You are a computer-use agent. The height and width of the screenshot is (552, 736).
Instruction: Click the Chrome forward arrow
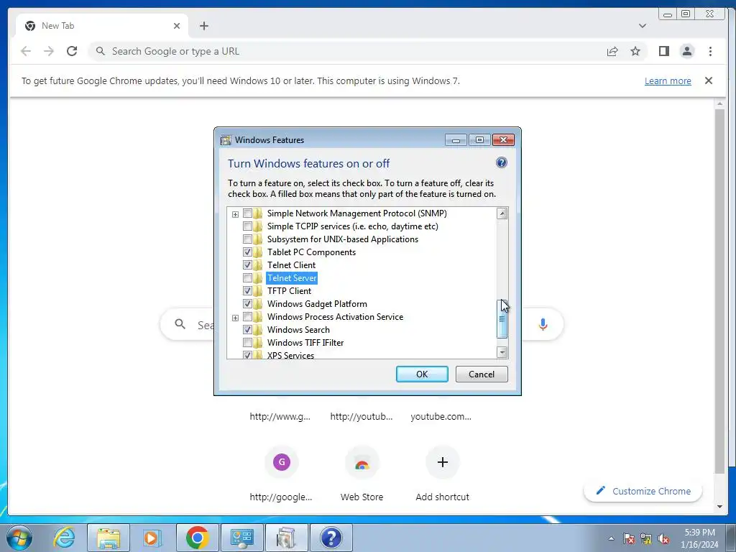coord(49,51)
